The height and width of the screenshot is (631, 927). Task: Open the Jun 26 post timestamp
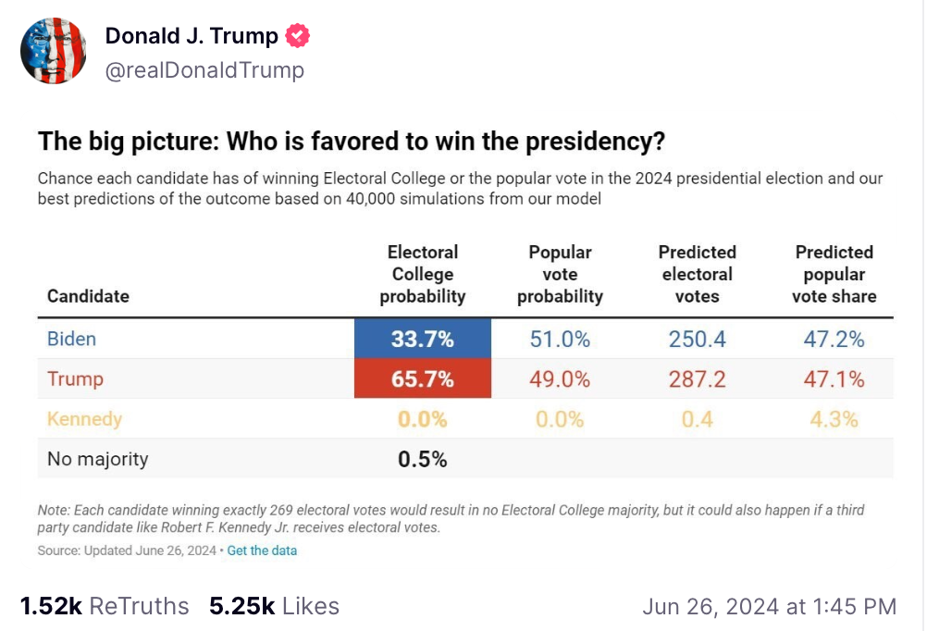point(767,606)
